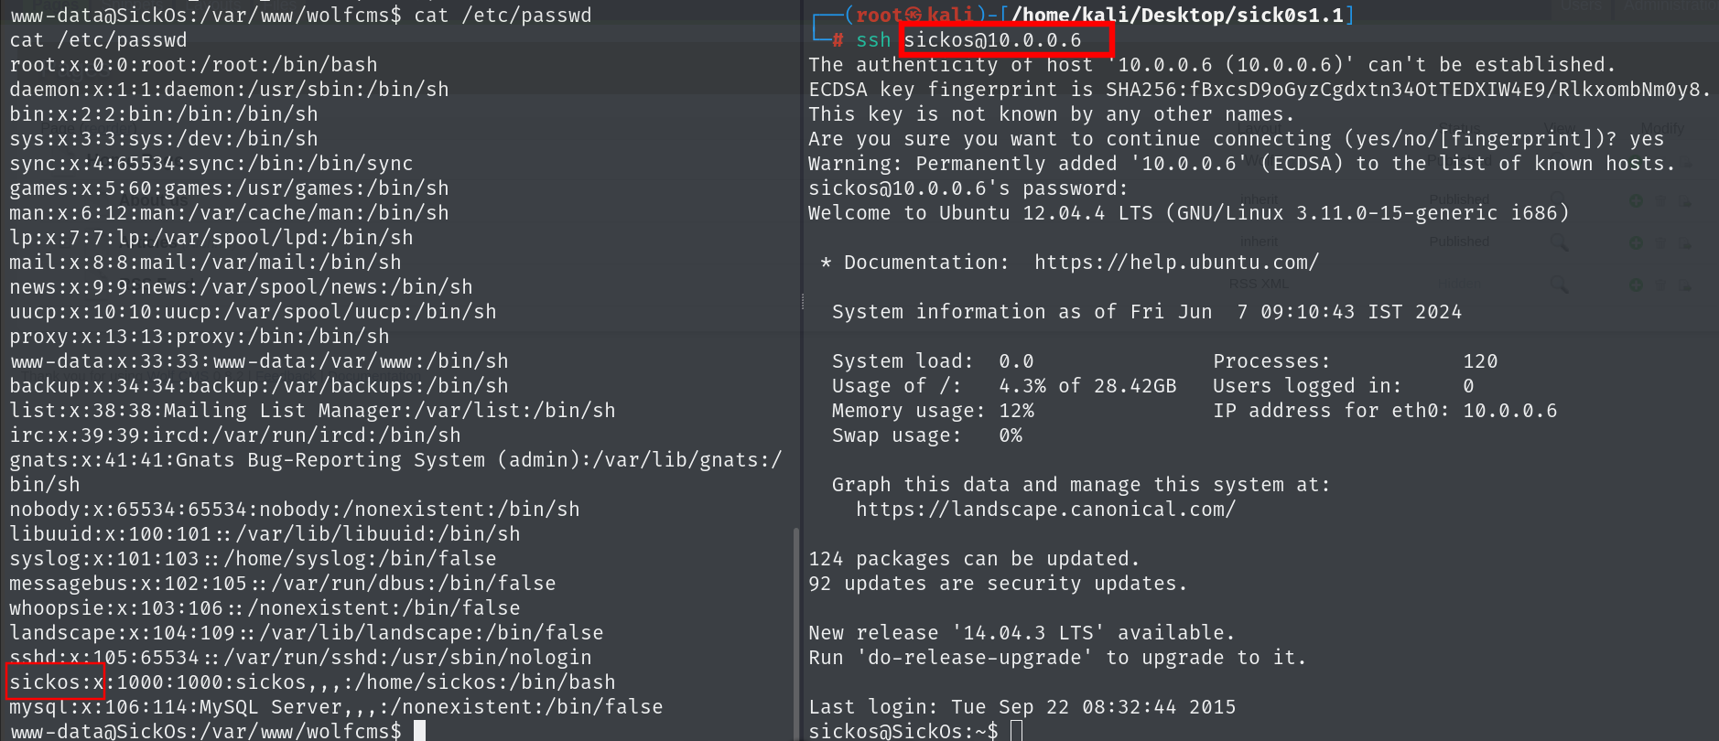Click the uucp:x:10:10 passwd line

(253, 312)
